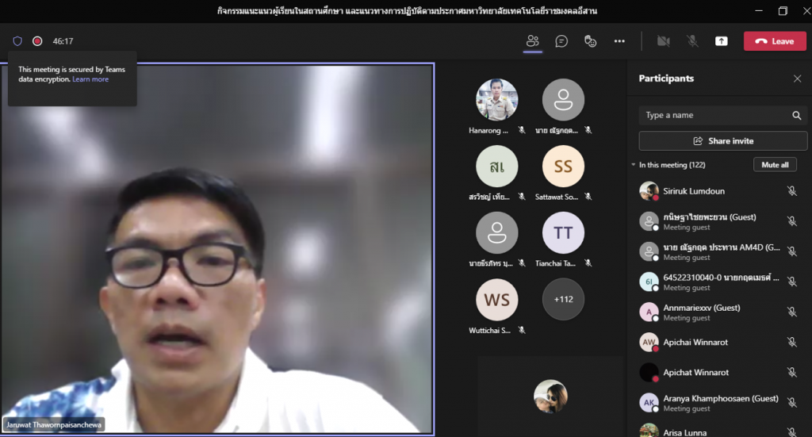Image resolution: width=812 pixels, height=437 pixels.
Task: Collapse the In this meeting (122) list
Action: coord(634,165)
